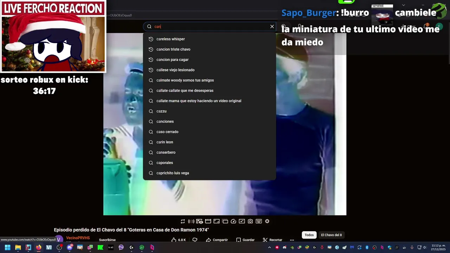
Task: Select the 'cancion para cagar' suggestion
Action: [x=209, y=60]
